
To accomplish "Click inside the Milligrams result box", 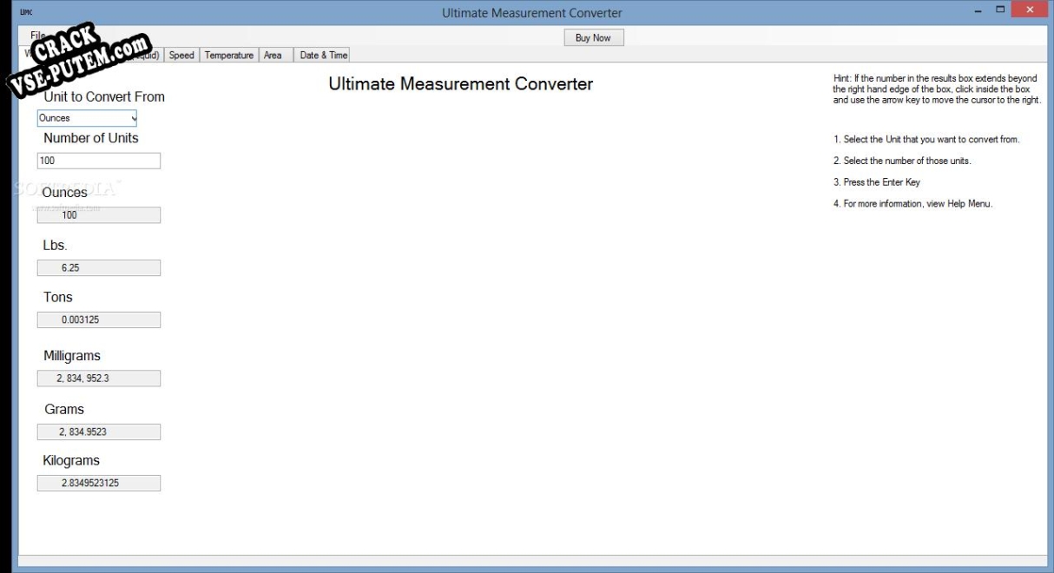I will (99, 379).
